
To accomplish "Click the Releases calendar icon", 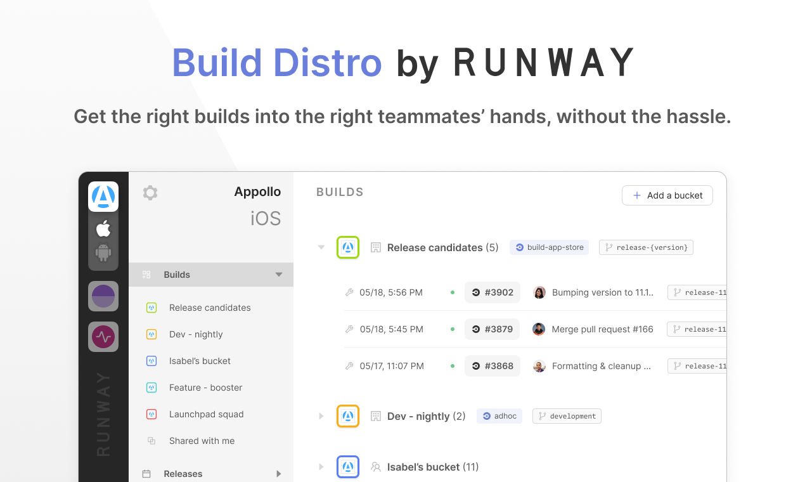I will tap(146, 474).
